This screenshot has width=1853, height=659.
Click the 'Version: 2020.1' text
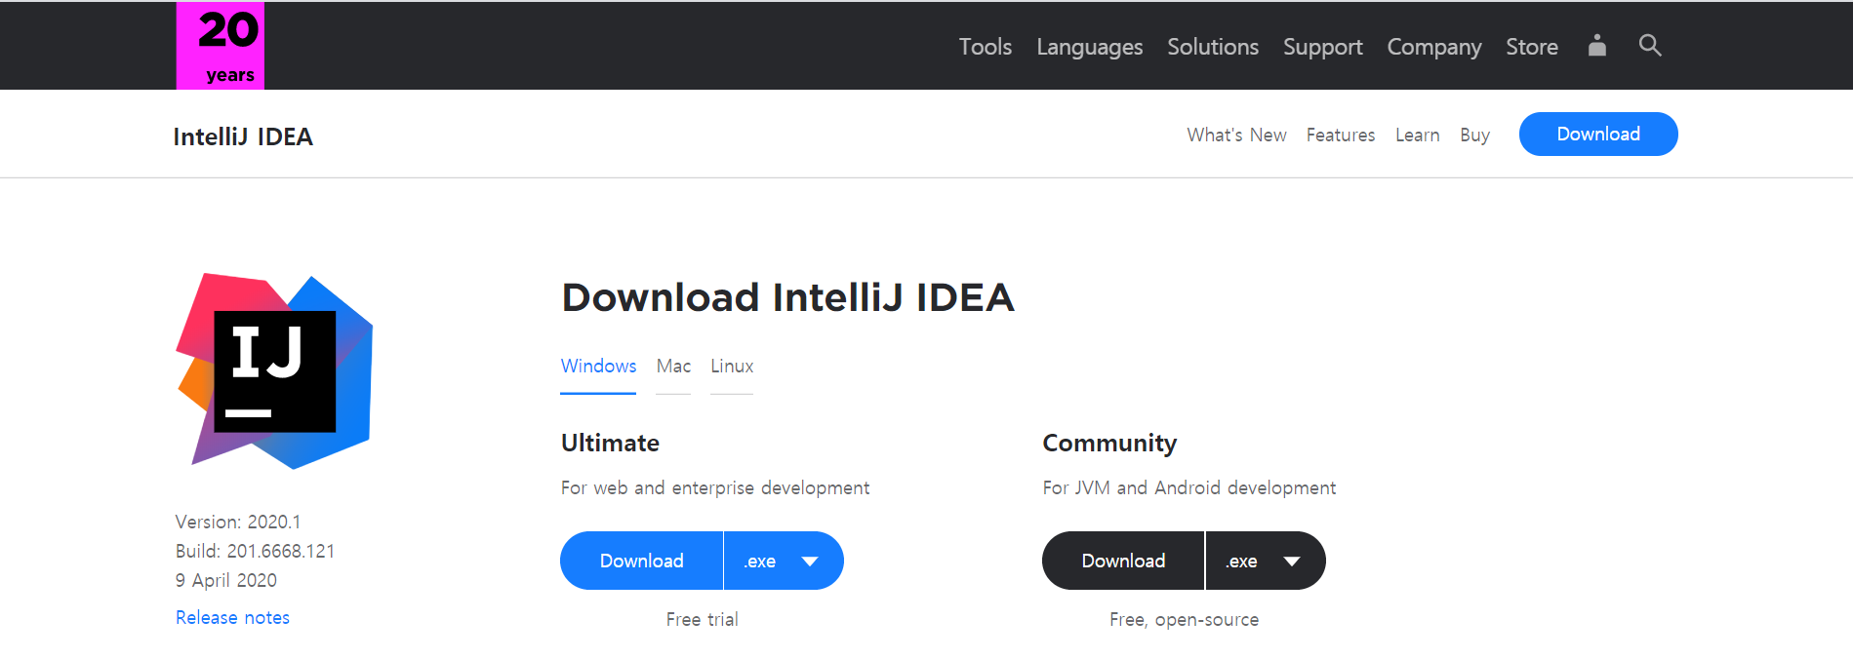click(238, 522)
